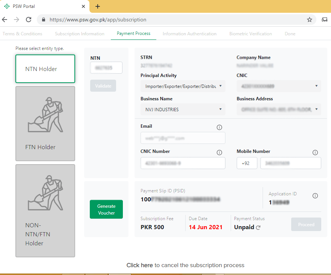The image size is (331, 275).
Task: Bookmark this page with the star icon
Action: [x=310, y=20]
